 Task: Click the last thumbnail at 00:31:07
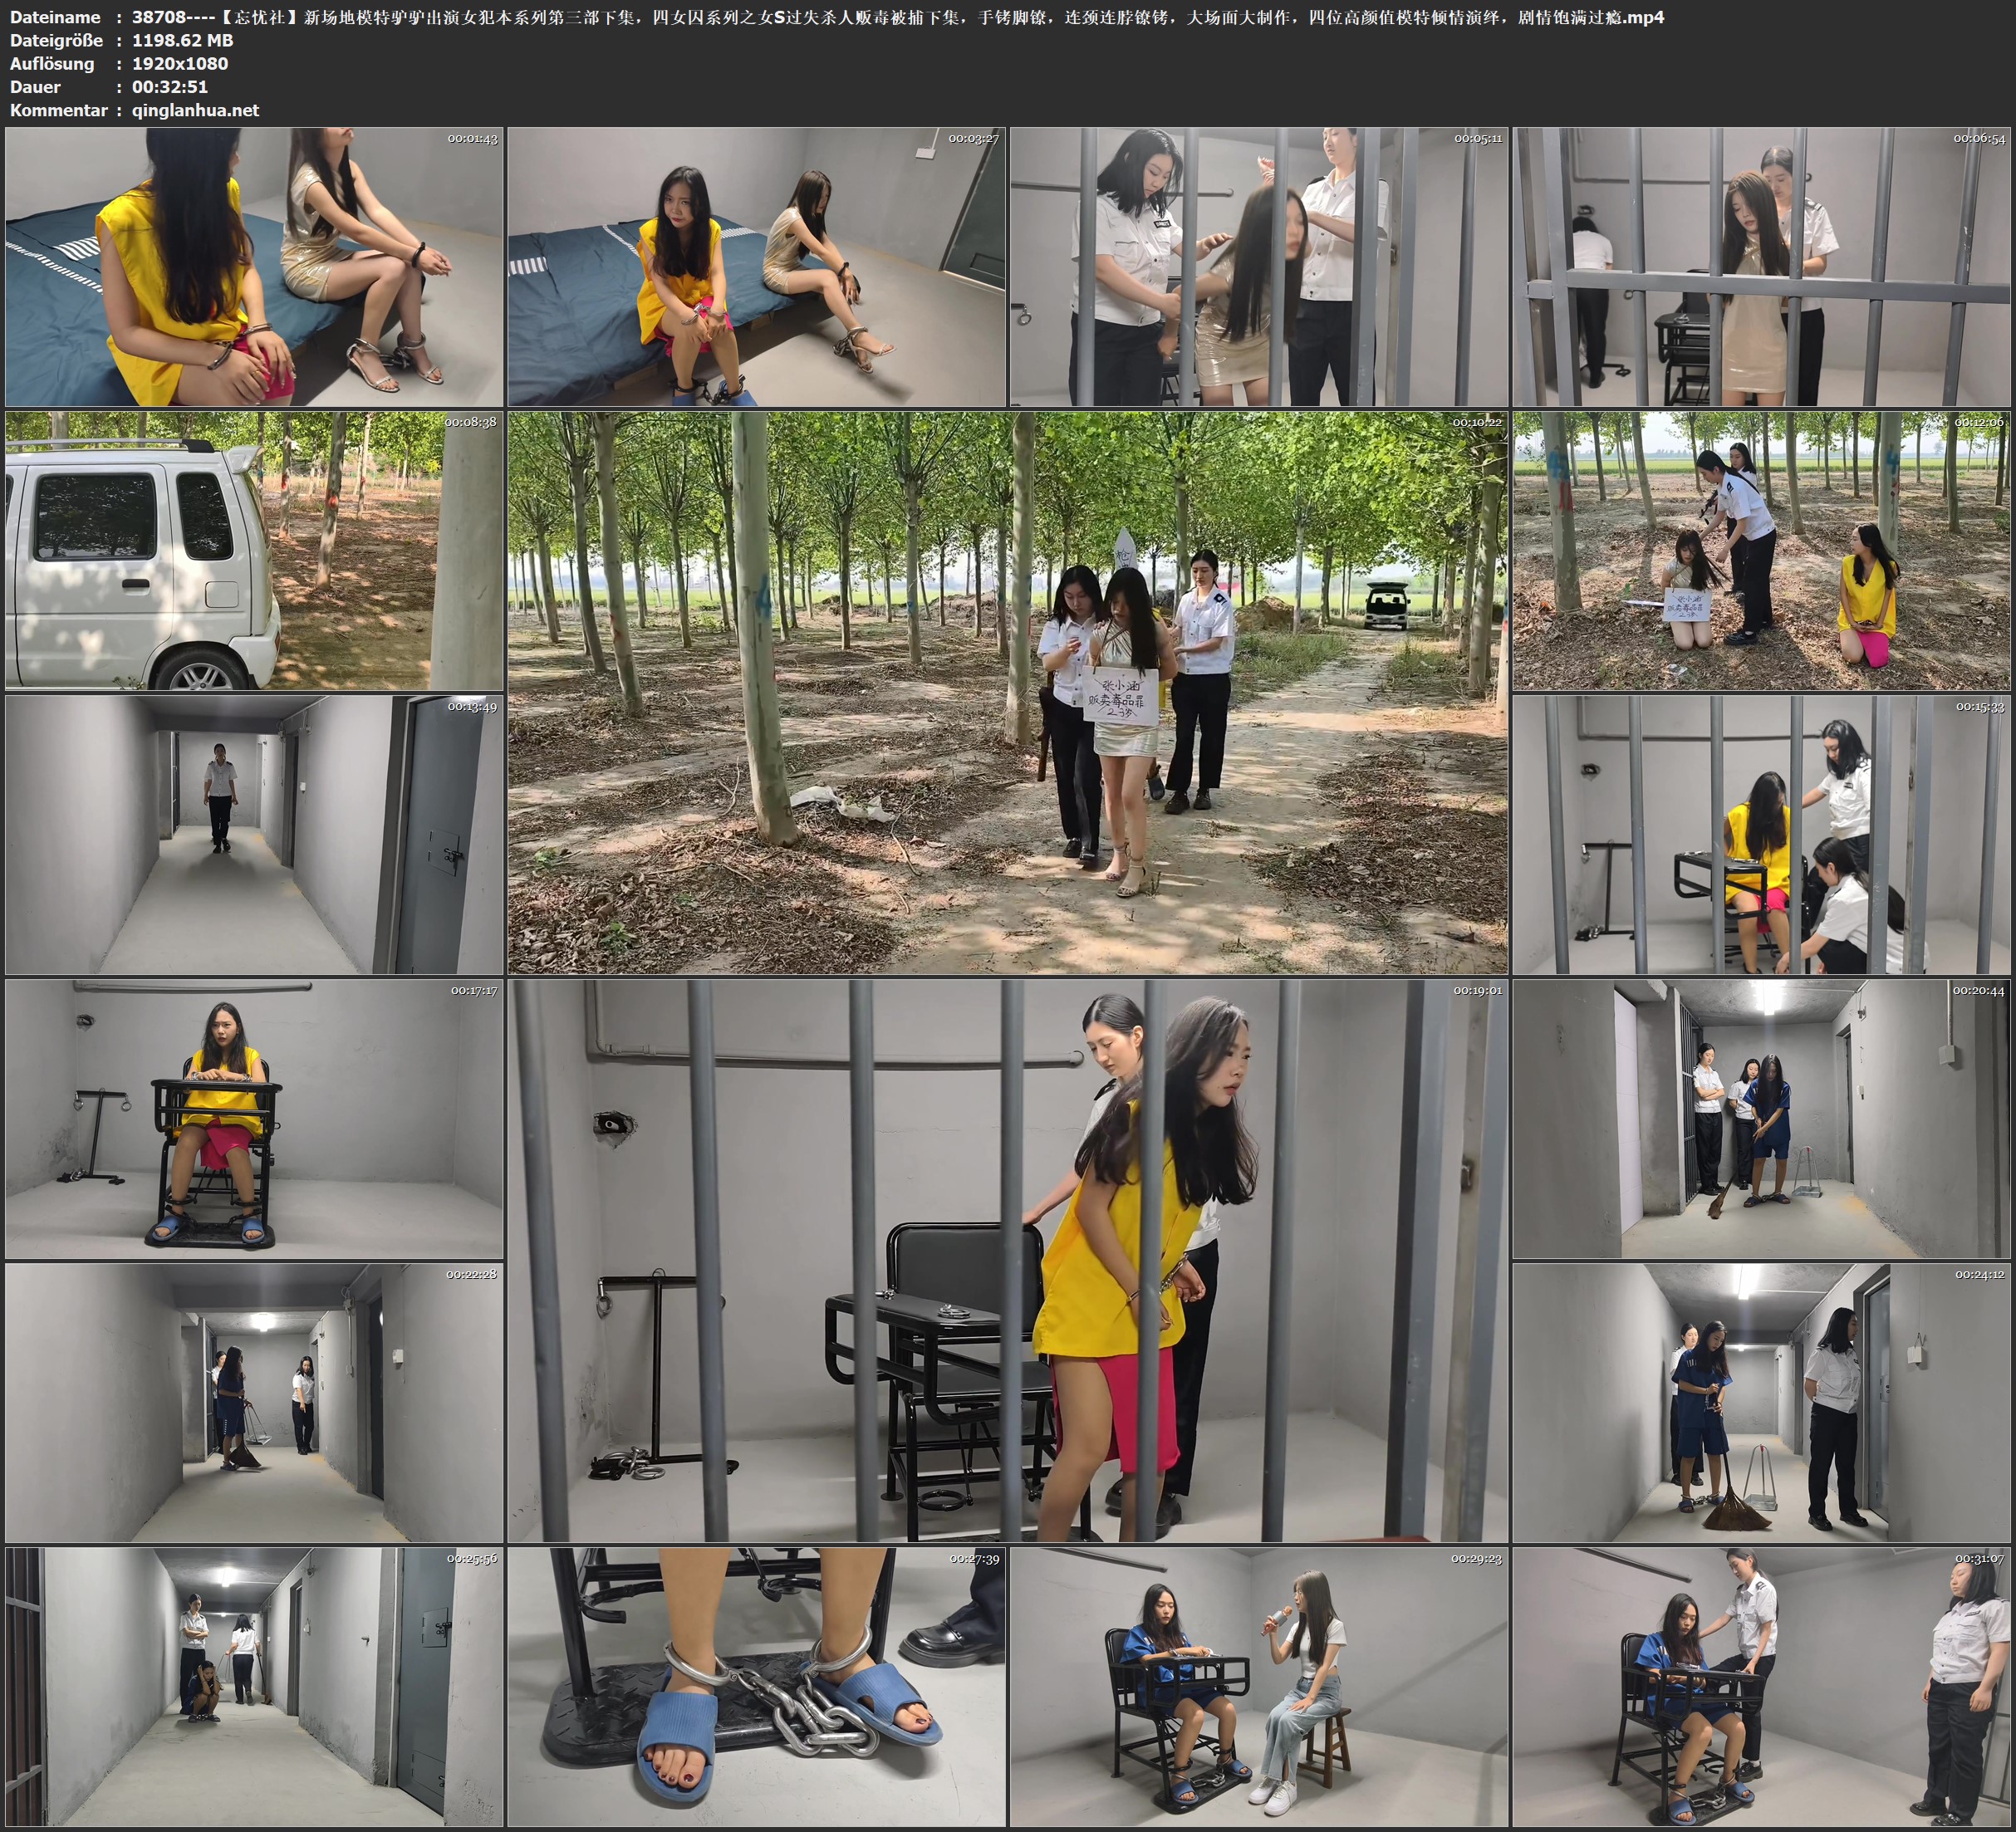click(1761, 1686)
